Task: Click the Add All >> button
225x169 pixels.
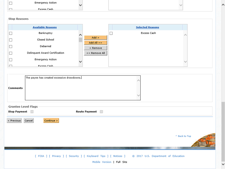Action: pyautogui.click(x=96, y=43)
